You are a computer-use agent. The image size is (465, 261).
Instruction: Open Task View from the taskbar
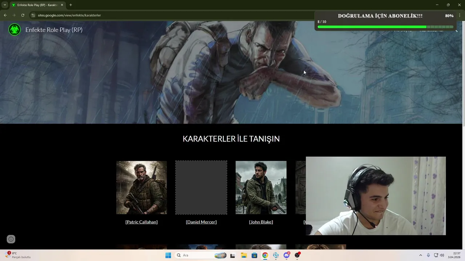pos(232,255)
